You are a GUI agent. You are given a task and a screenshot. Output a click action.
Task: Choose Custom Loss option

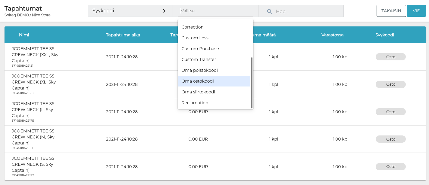click(195, 38)
